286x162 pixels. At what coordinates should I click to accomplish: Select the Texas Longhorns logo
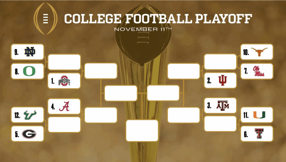point(259,52)
